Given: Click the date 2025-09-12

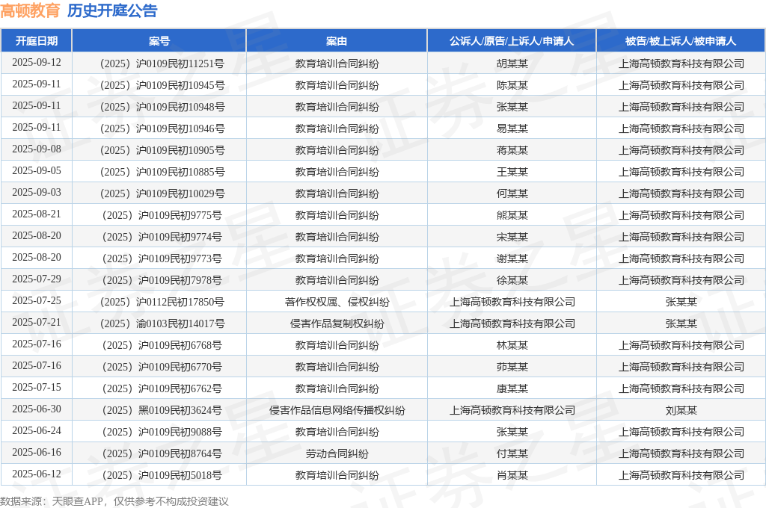Looking at the screenshot, I should (x=37, y=63).
